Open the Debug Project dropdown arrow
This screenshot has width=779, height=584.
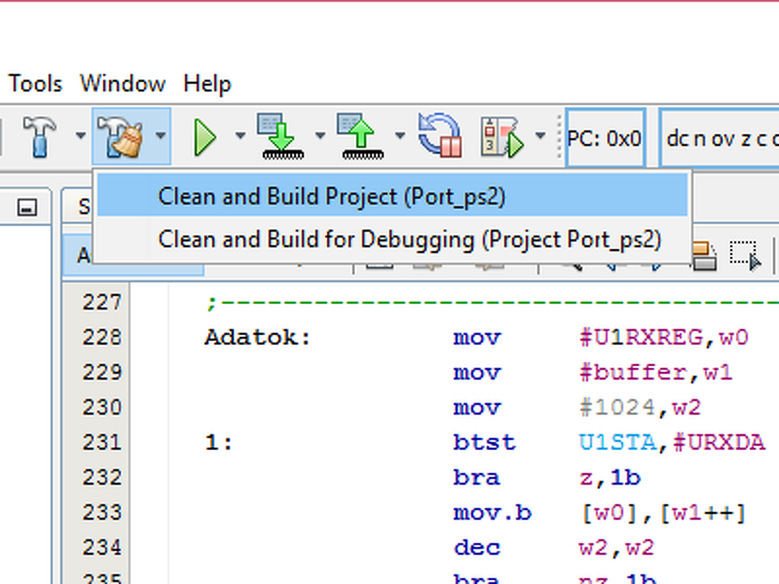540,136
